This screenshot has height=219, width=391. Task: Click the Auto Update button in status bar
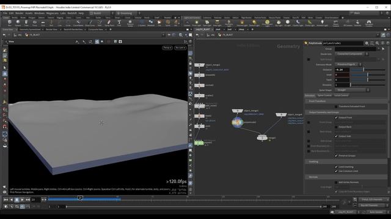(x=376, y=212)
